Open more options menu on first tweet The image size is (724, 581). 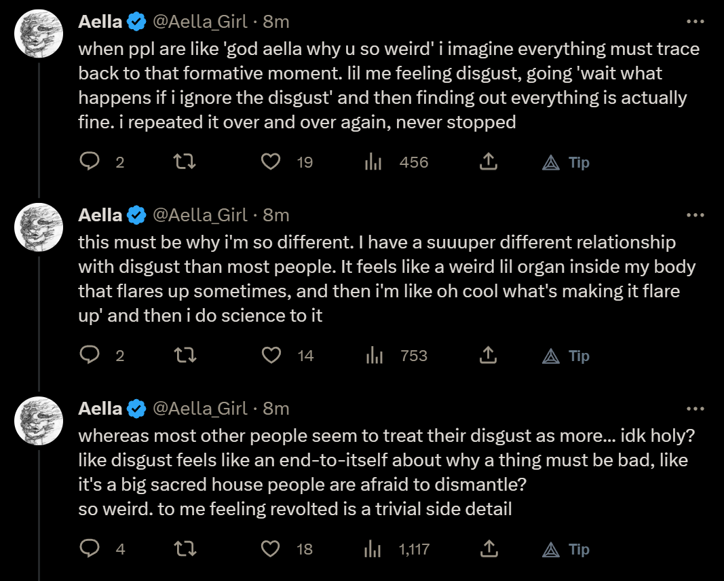(696, 21)
